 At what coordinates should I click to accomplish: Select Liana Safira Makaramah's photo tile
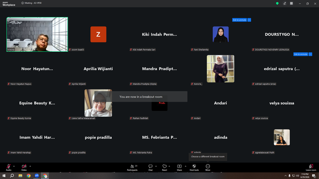point(98,103)
